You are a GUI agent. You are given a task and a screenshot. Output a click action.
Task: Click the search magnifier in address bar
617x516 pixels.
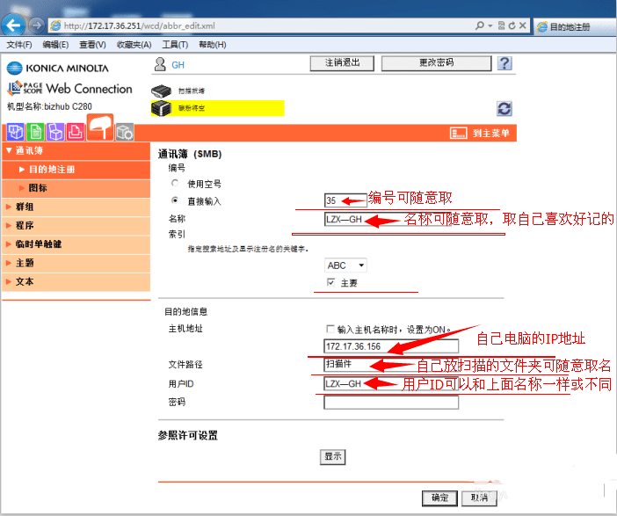[479, 25]
